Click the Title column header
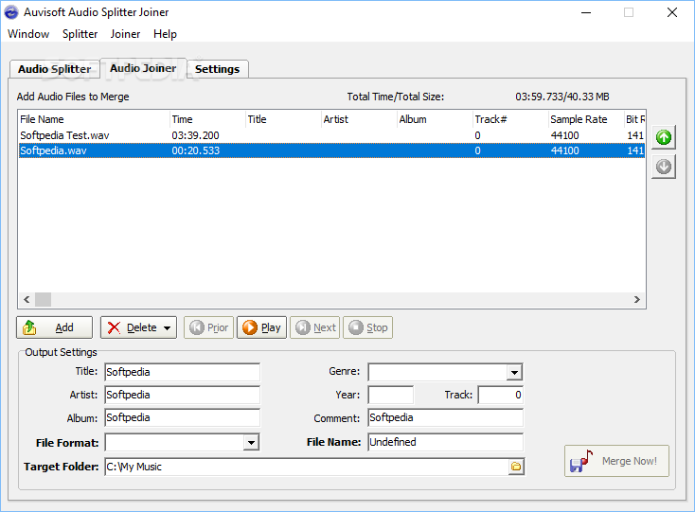 283,119
